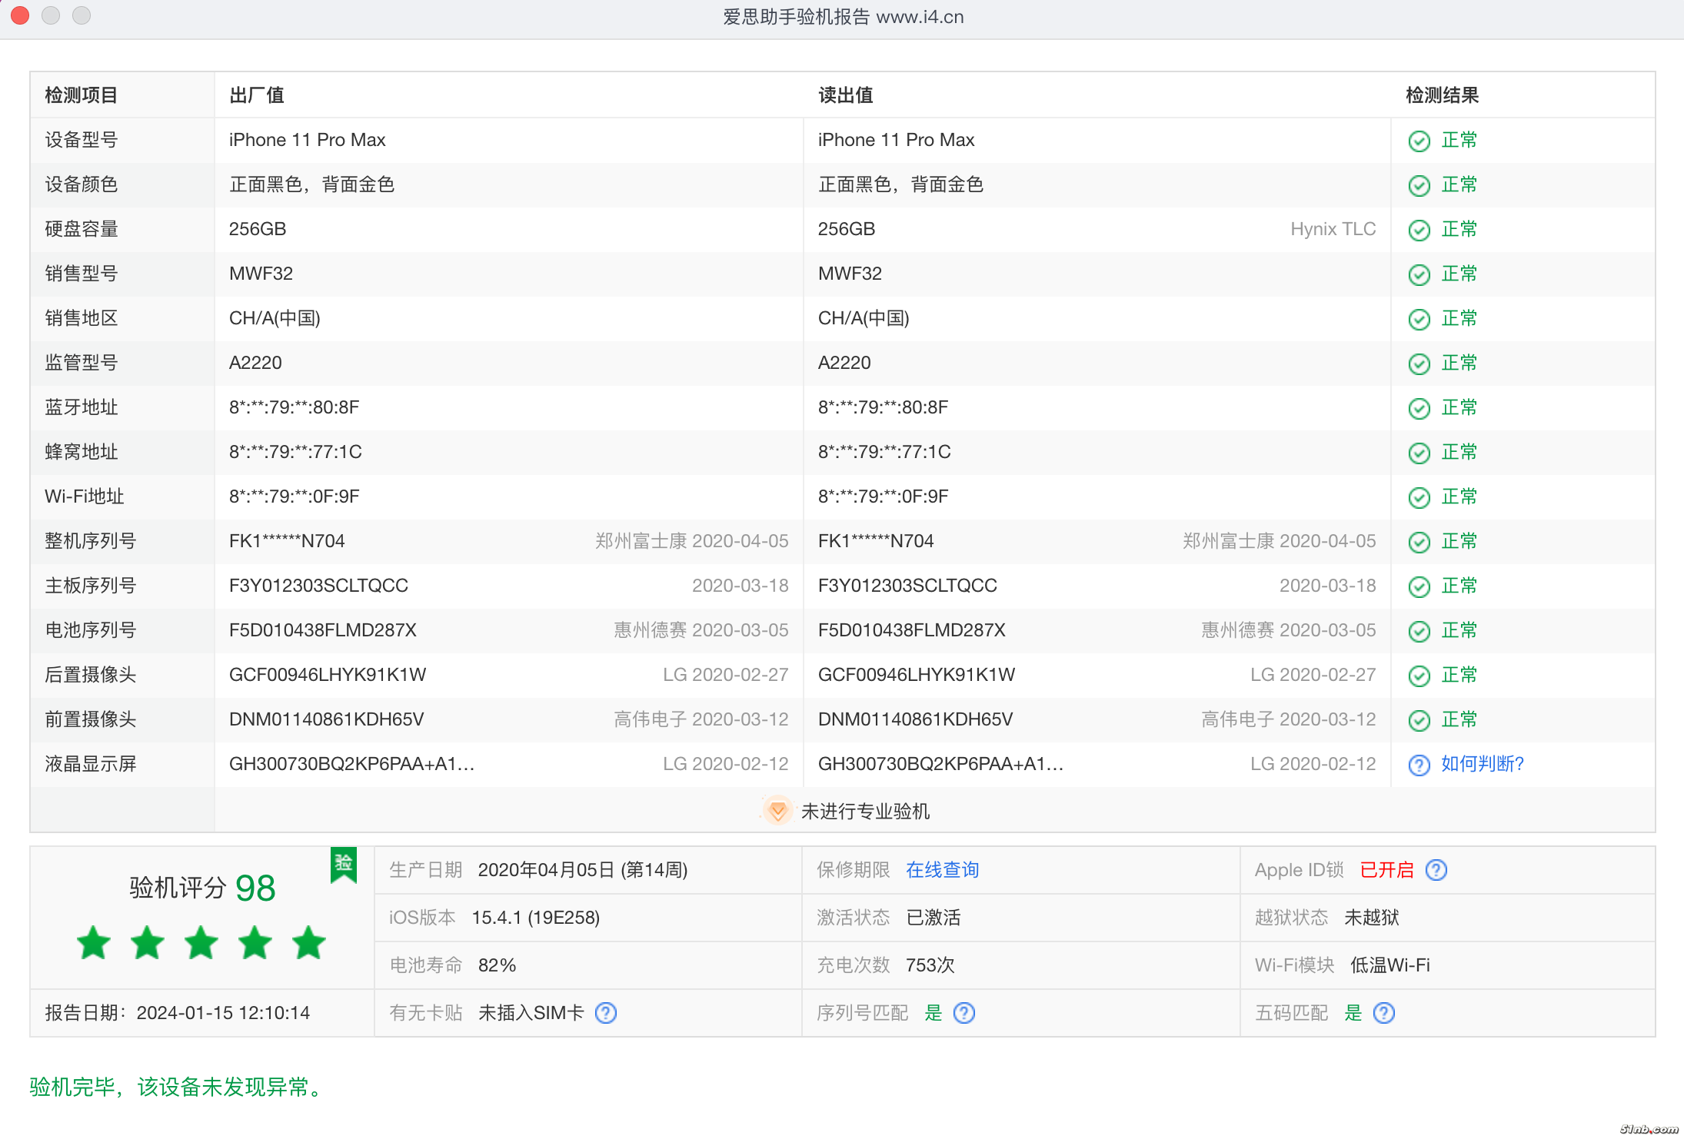Click the 出厂值 column header
Screen dimensions: 1684x1139
click(257, 95)
